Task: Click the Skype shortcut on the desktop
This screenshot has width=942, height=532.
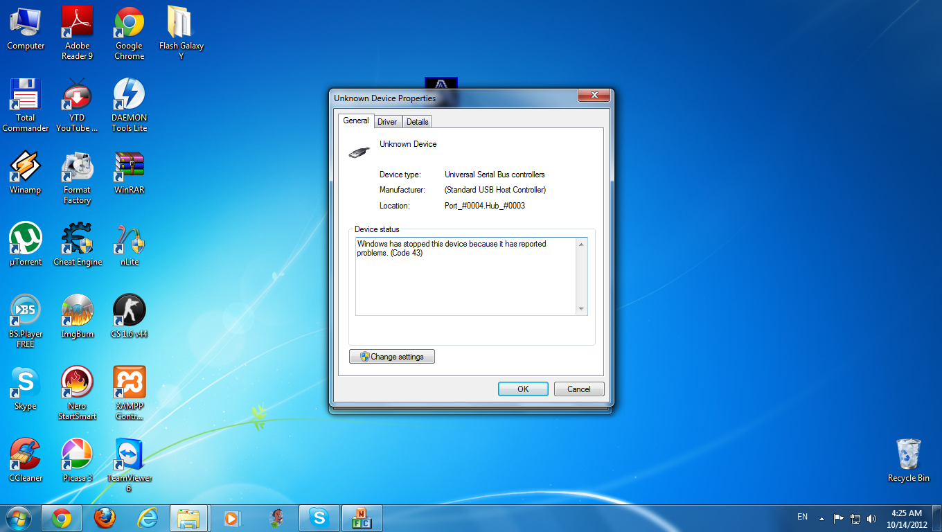Action: pyautogui.click(x=26, y=389)
